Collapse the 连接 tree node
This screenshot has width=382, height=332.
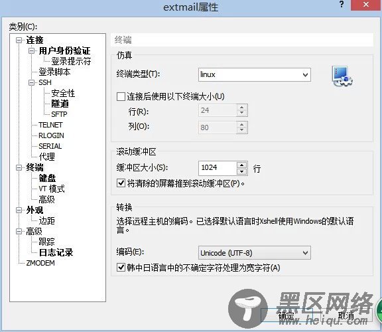[x=19, y=40]
